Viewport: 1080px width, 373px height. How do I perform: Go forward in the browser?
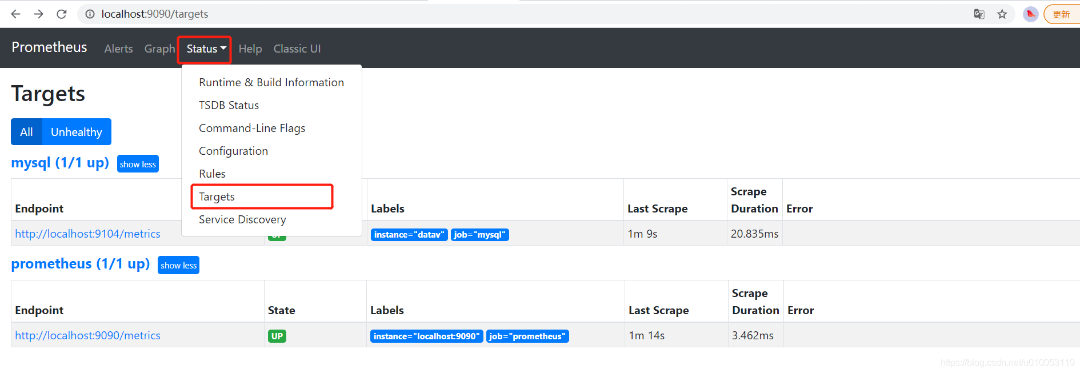(x=38, y=14)
